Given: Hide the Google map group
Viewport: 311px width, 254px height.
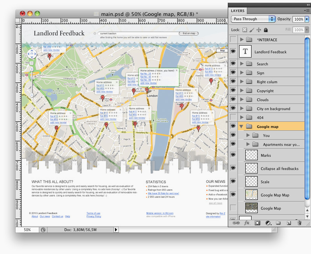Looking at the screenshot, I should pos(233,126).
